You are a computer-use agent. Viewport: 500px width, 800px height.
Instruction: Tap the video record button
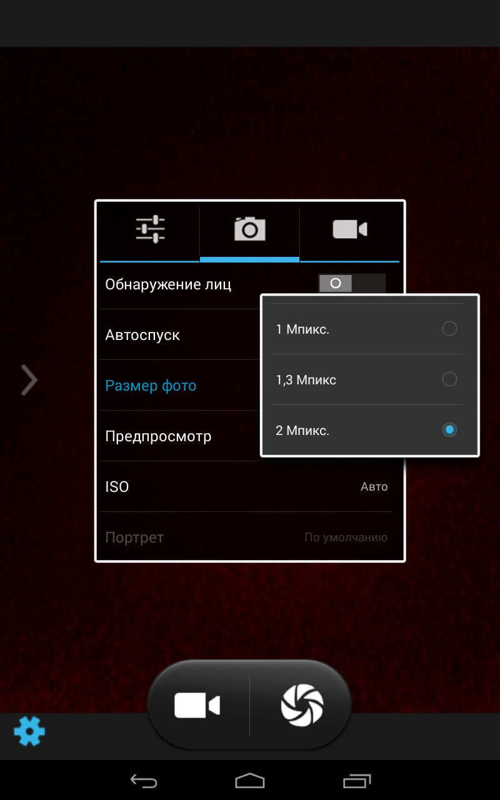coord(197,706)
